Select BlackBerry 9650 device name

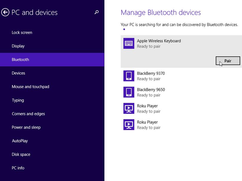[151, 90]
